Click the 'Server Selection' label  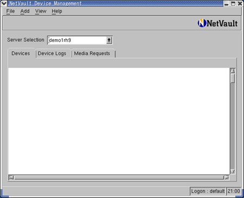[25, 40]
